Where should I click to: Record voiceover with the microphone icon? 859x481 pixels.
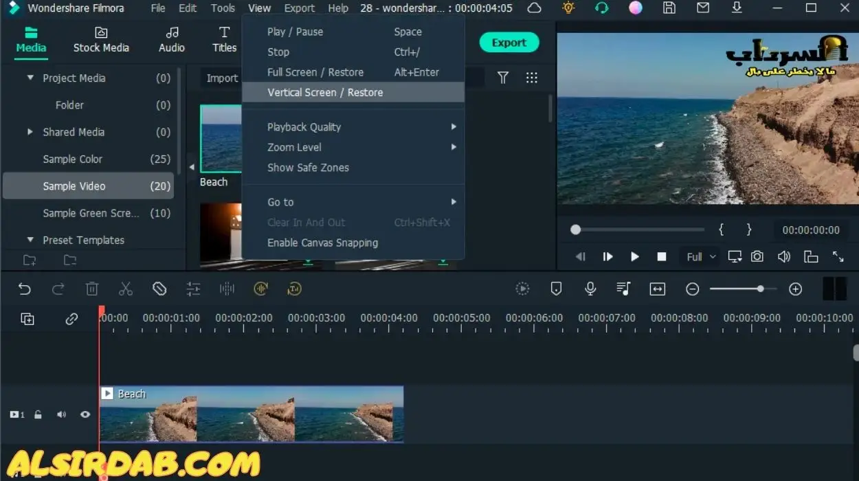(x=590, y=289)
